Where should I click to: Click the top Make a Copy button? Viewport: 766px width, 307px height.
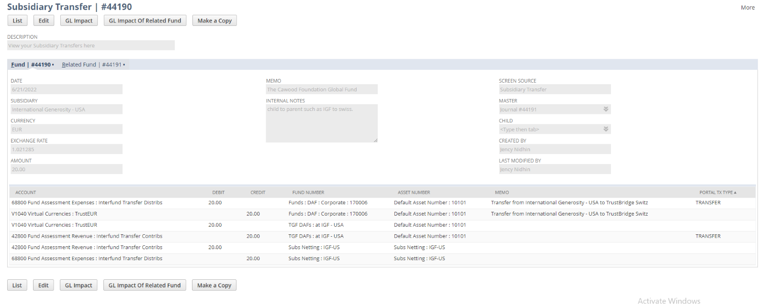click(x=214, y=21)
